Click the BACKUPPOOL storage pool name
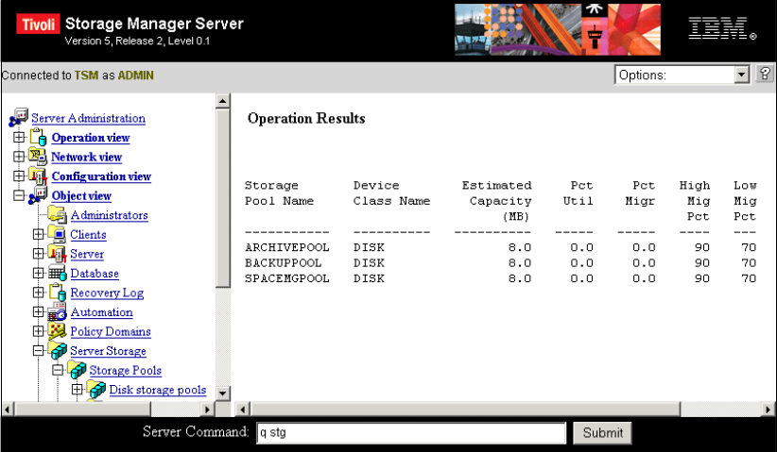The height and width of the screenshot is (452, 777). [283, 263]
